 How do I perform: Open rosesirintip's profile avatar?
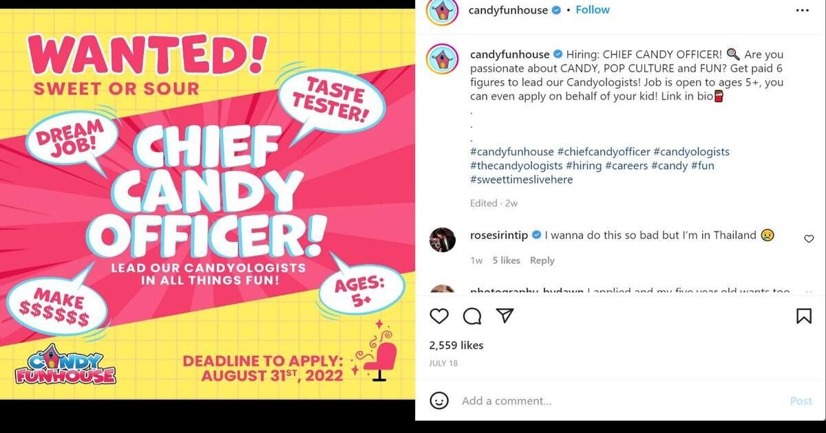click(443, 239)
